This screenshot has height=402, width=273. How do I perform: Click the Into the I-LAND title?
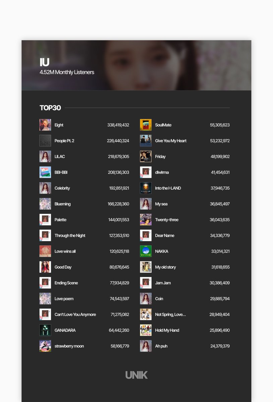click(168, 188)
